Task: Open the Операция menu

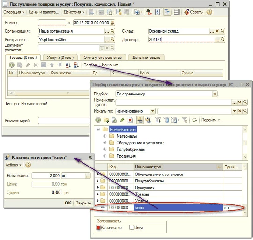Action: (14, 12)
